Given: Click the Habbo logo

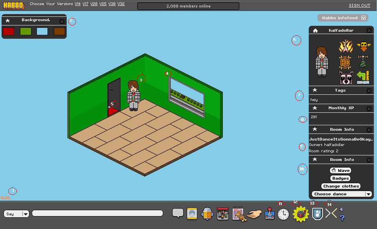Looking at the screenshot, I should click(14, 5).
